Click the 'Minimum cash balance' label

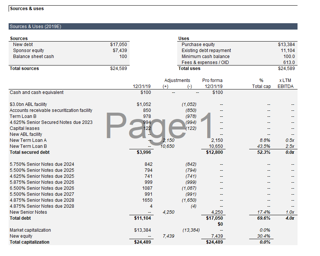pyautogui.click(x=205, y=57)
